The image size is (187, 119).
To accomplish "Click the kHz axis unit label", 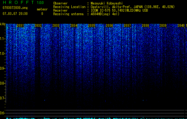I will (3, 24).
